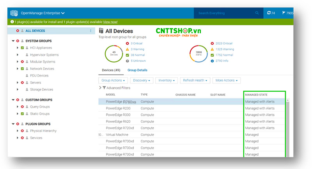Expand the HCI Appliances group
Screen dimensions: 312x169
(x=18, y=48)
